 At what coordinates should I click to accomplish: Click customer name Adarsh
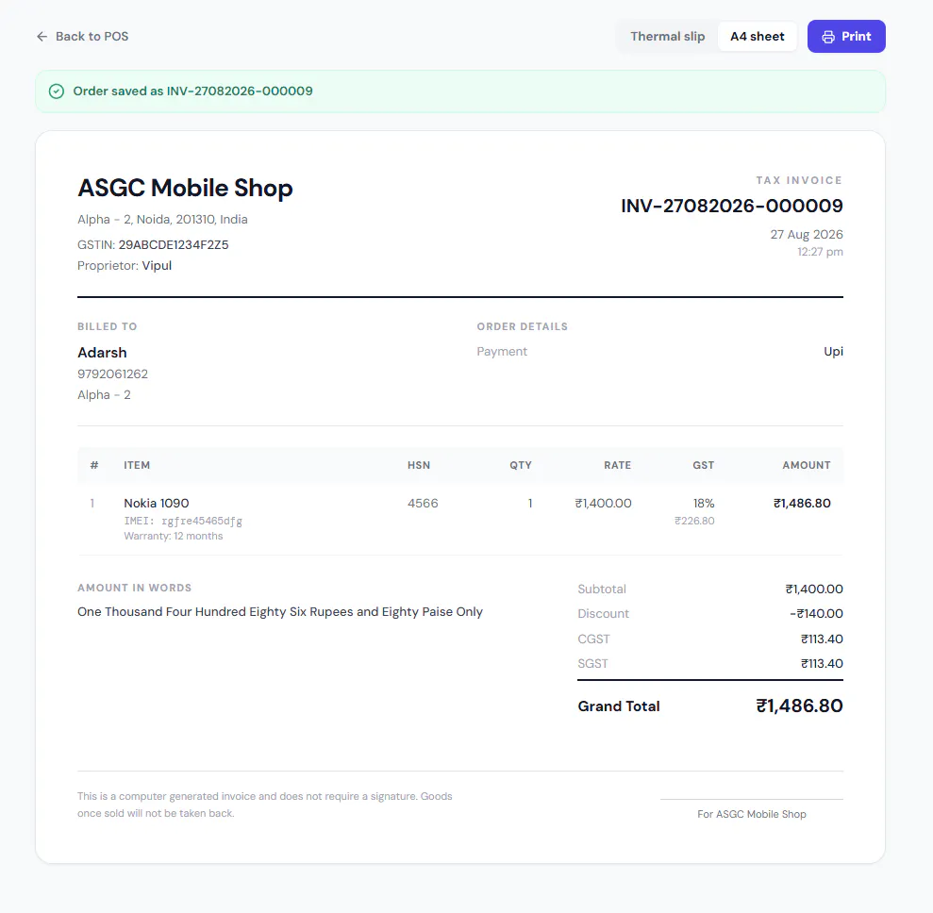[x=102, y=353]
